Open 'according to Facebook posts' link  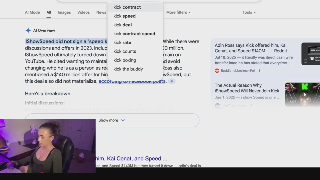pyautogui.click(x=132, y=81)
